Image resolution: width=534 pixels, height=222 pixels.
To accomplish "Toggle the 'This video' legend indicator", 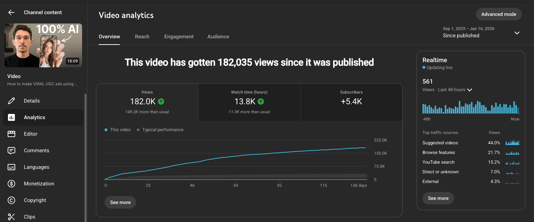I will [107, 129].
